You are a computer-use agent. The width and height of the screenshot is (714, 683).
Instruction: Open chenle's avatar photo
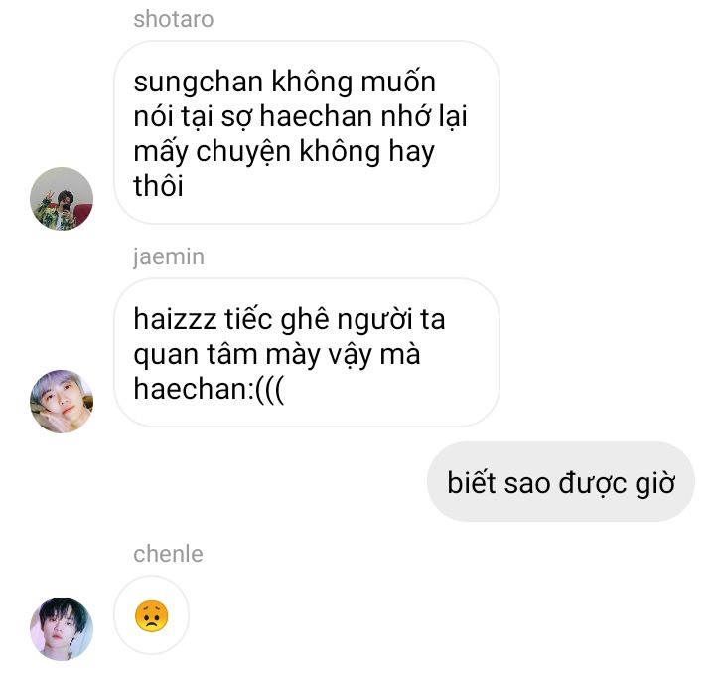(62, 628)
